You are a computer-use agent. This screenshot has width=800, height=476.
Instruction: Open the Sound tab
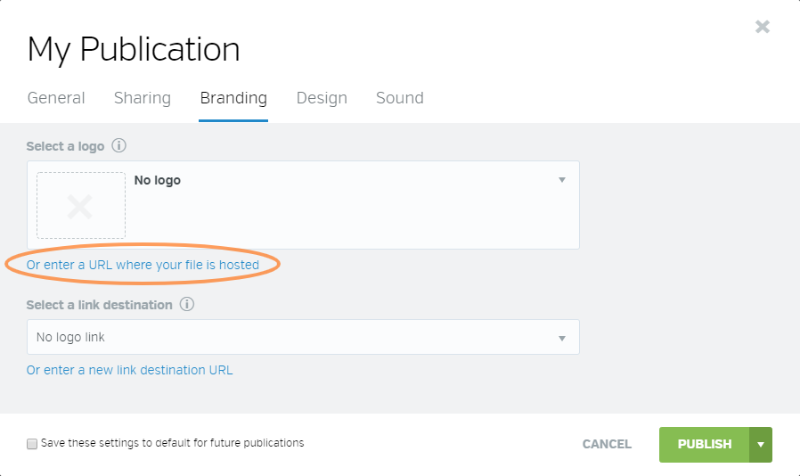pos(400,97)
